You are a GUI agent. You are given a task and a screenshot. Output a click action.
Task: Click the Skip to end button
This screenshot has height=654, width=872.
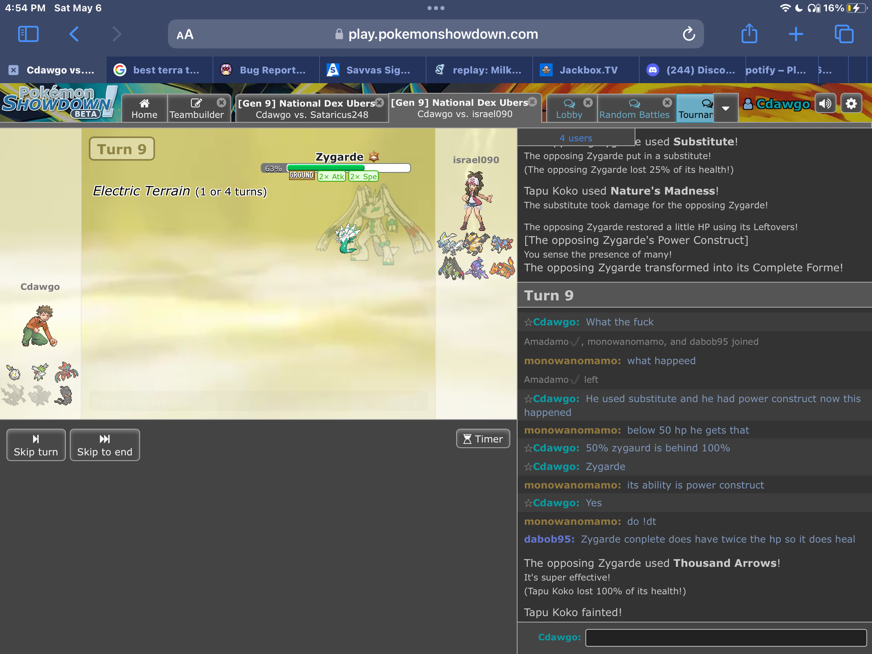[105, 445]
